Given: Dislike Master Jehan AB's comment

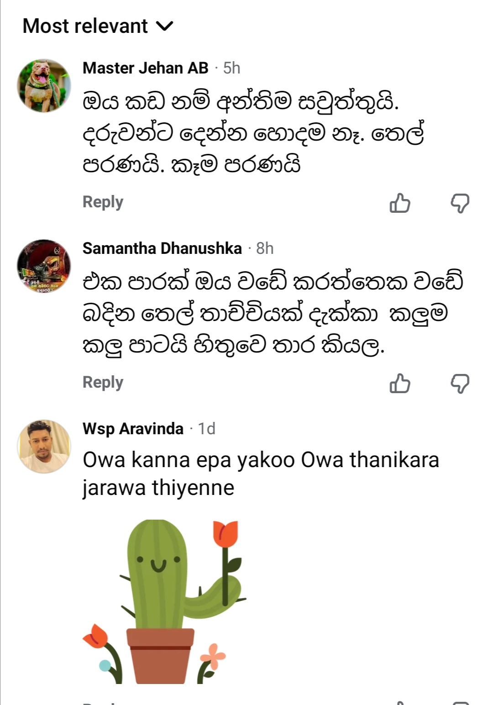Looking at the screenshot, I should (460, 203).
